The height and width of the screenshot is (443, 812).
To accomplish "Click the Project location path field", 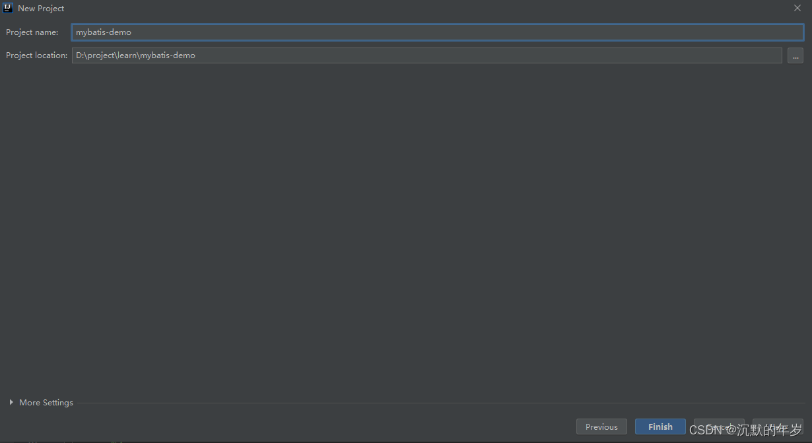I will tap(427, 55).
